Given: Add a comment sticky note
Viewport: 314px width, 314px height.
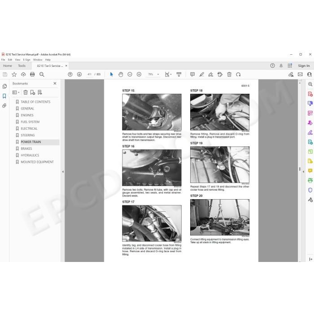Looking at the screenshot, I should tap(192, 74).
